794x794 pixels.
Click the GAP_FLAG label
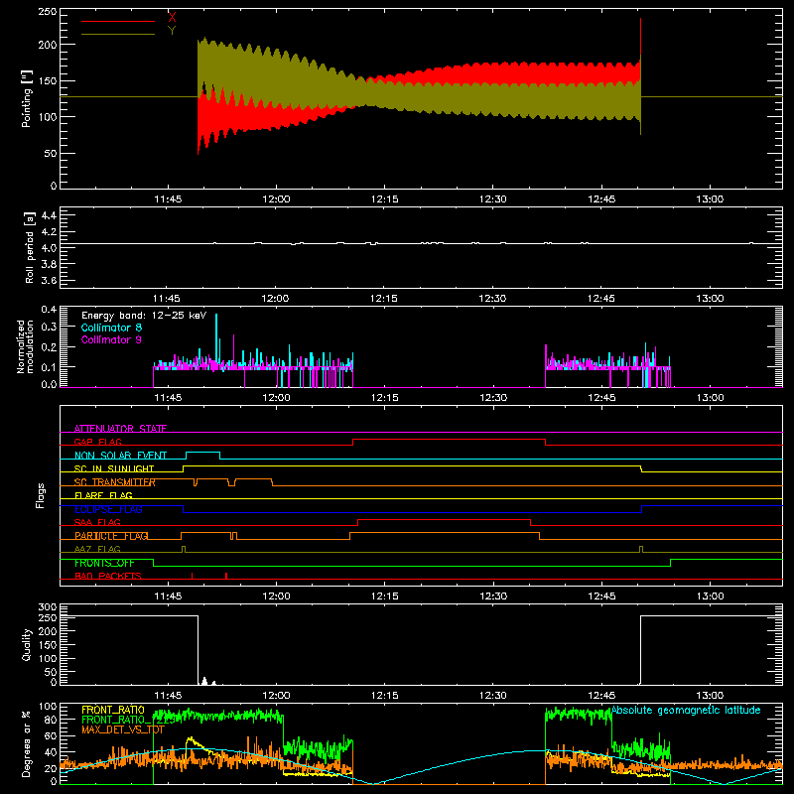[x=97, y=442]
